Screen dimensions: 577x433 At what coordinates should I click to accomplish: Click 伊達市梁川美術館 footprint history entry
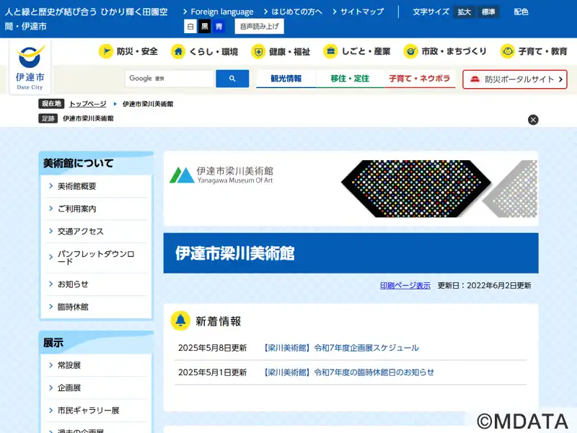pyautogui.click(x=88, y=118)
